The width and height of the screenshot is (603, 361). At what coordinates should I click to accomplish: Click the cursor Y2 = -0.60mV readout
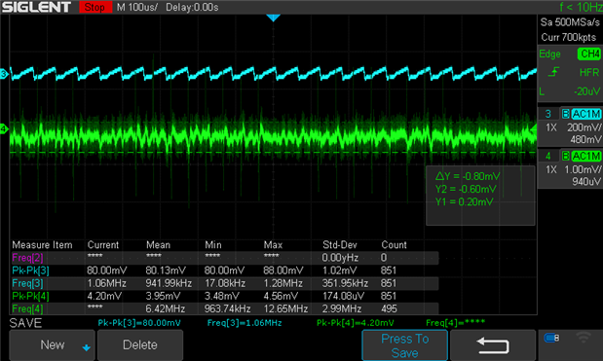point(466,189)
